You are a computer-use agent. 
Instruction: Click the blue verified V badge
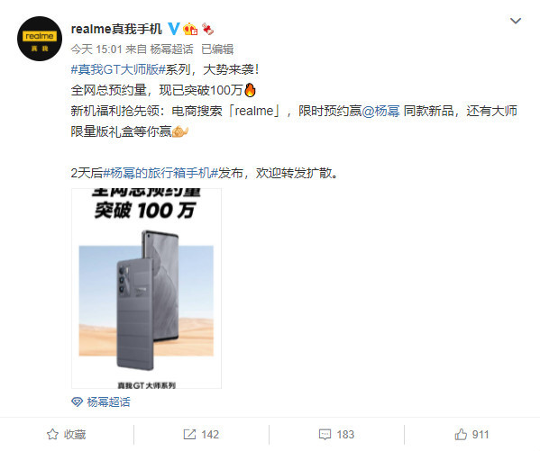[174, 29]
